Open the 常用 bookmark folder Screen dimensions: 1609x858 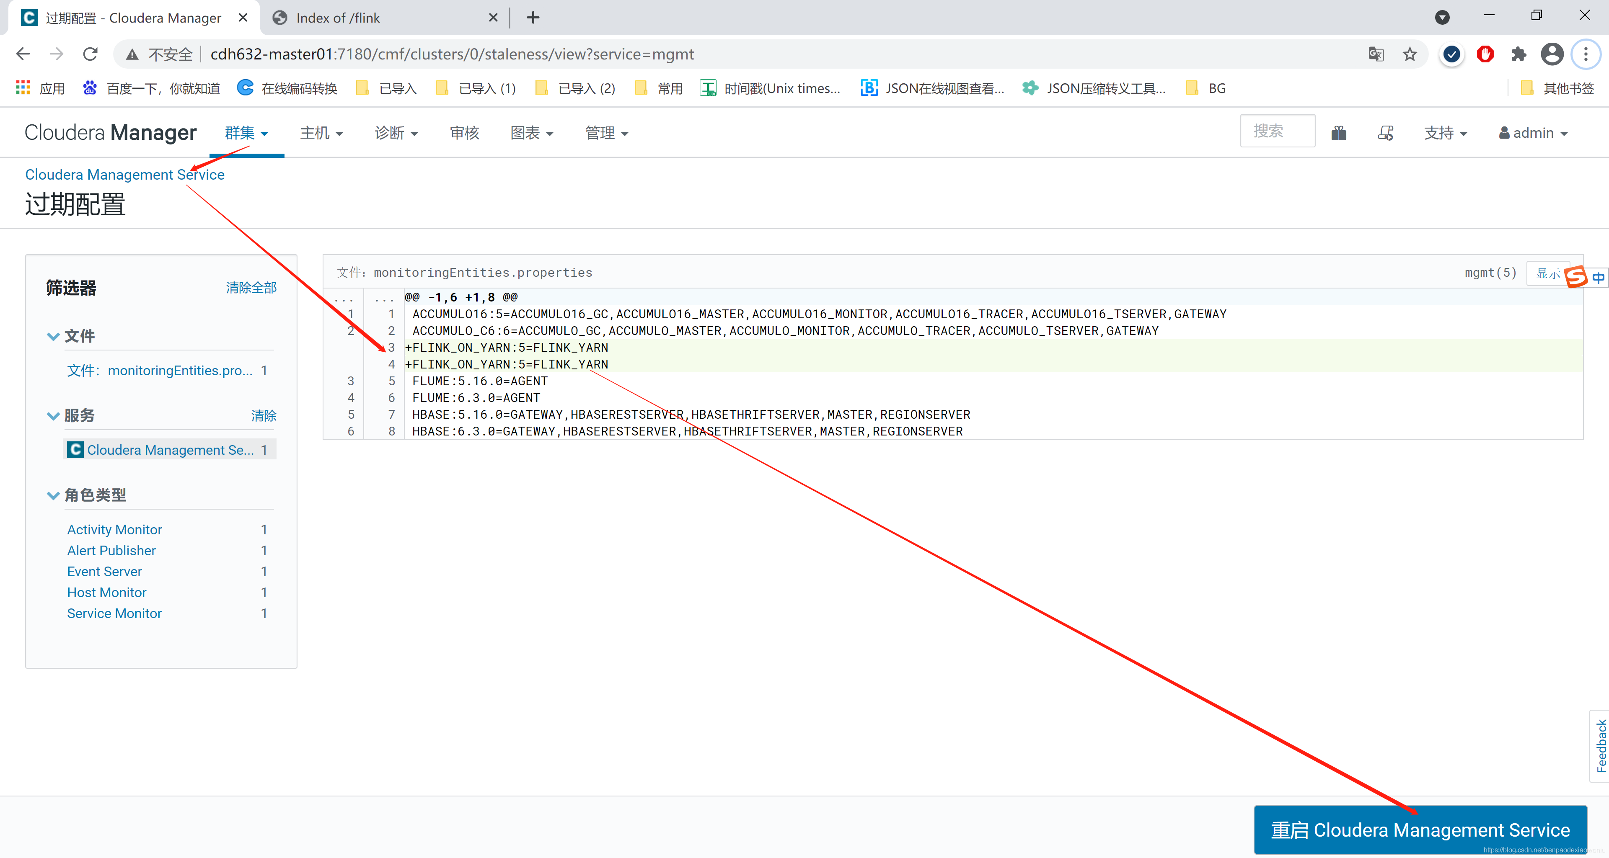(658, 88)
